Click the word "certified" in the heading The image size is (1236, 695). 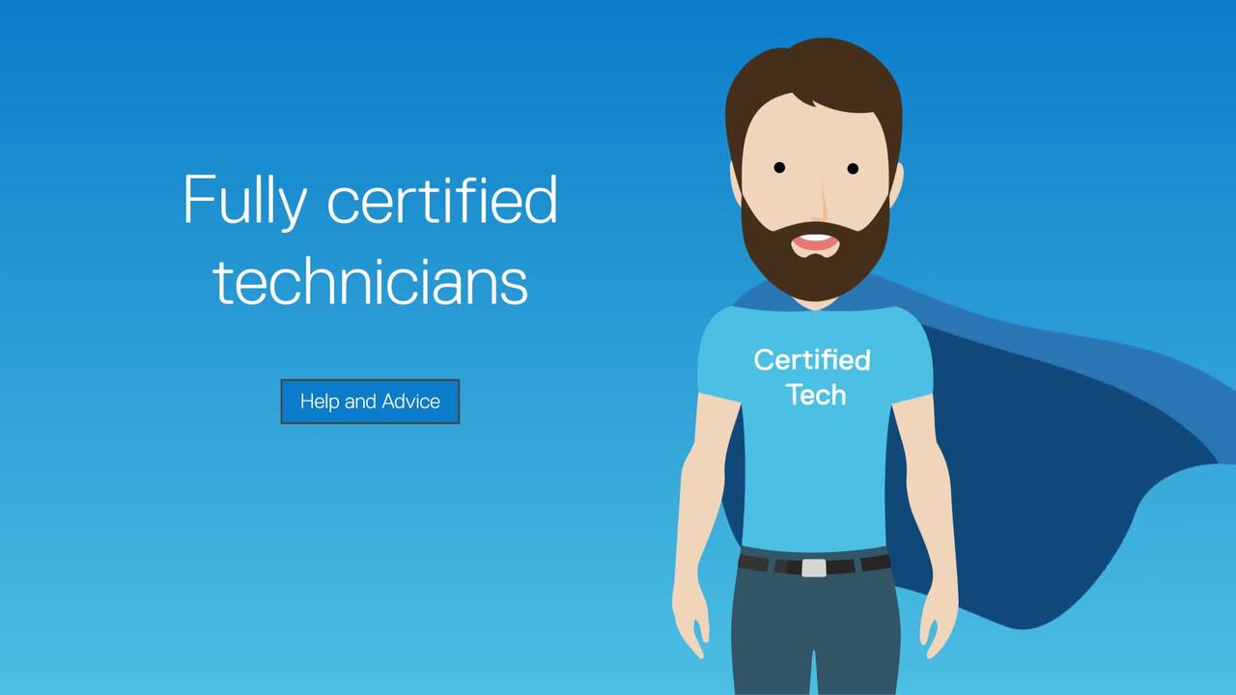click(x=442, y=199)
